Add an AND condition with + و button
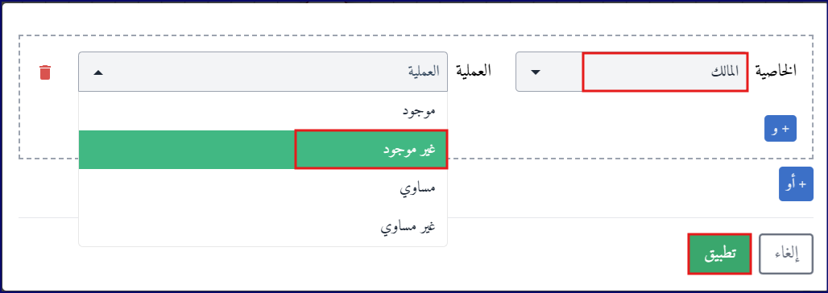Screen dimensions: 828x293 pyautogui.click(x=780, y=128)
